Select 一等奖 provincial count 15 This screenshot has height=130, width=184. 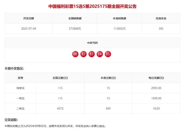point(108,98)
